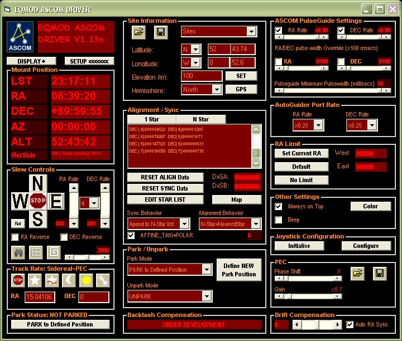Save the site with the floppy icon
This screenshot has height=341, width=402.
pyautogui.click(x=161, y=32)
